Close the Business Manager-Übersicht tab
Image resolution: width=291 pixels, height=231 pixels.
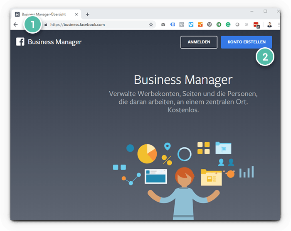click(x=76, y=14)
